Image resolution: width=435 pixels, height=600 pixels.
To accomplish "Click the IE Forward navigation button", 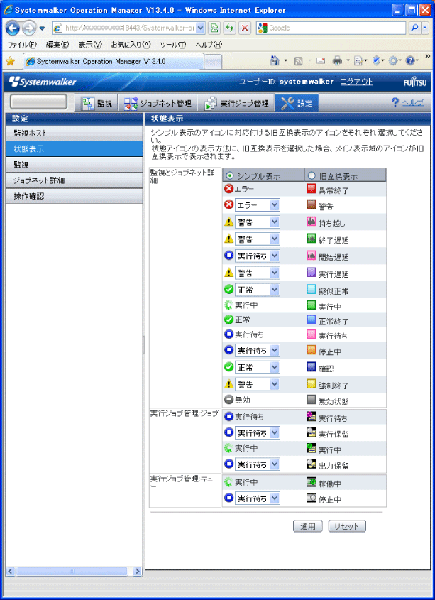I will (28, 28).
